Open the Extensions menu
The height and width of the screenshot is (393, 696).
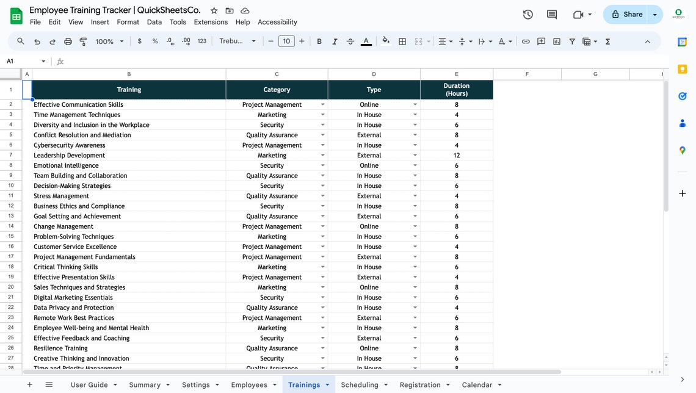coord(211,21)
